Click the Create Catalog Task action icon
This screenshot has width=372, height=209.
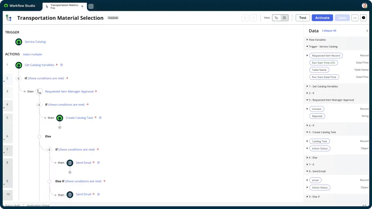tap(60, 118)
